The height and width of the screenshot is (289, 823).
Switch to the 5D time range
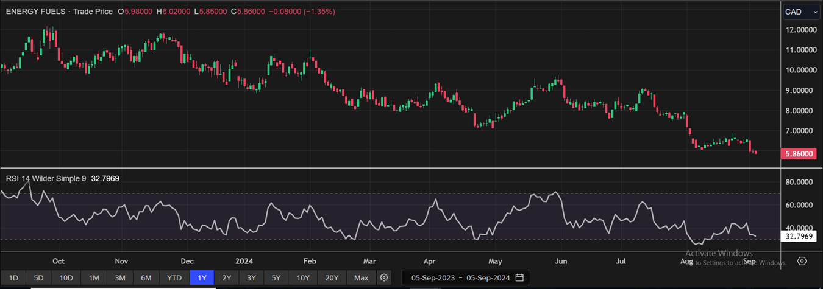(38, 278)
